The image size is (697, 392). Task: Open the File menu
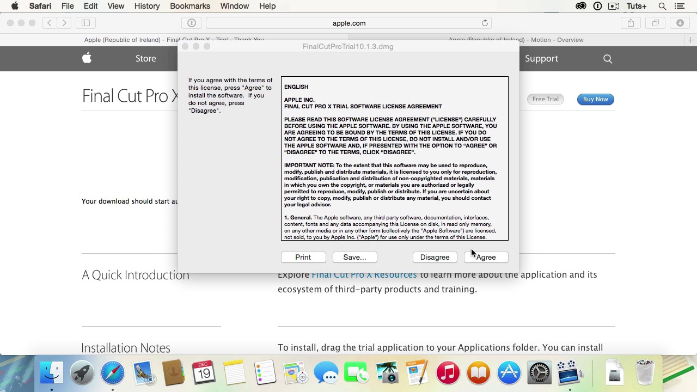click(68, 6)
